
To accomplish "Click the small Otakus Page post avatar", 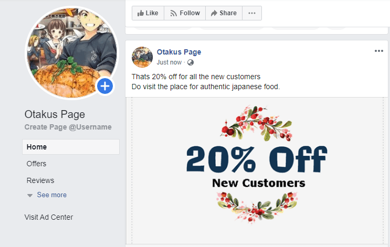I will 142,57.
